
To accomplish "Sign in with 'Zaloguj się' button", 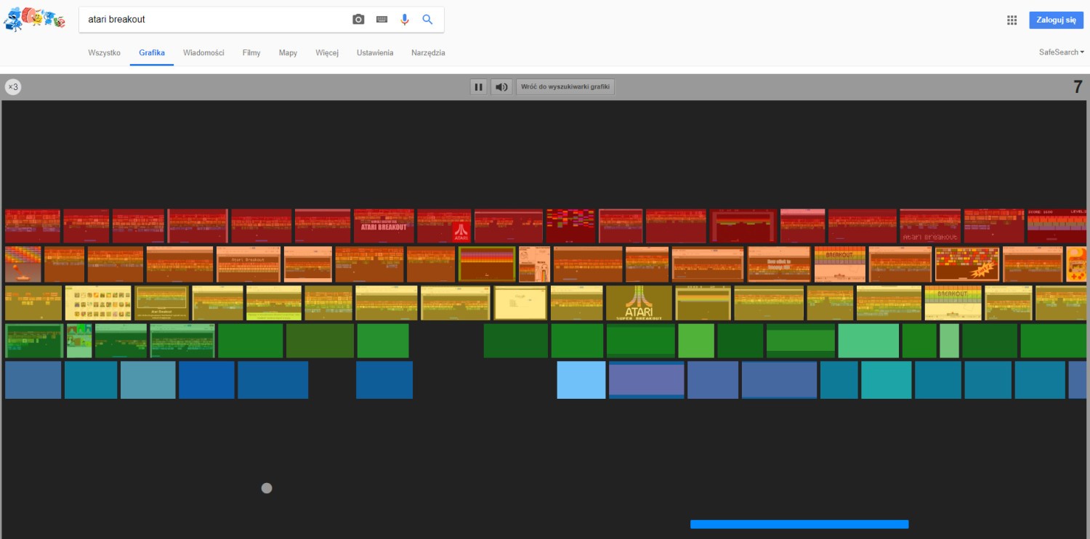I will click(1056, 20).
